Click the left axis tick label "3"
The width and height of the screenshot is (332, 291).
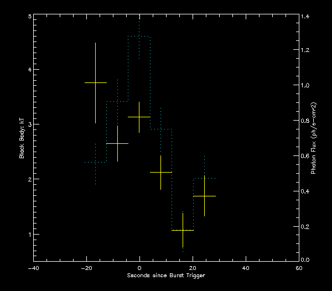[x=29, y=125]
